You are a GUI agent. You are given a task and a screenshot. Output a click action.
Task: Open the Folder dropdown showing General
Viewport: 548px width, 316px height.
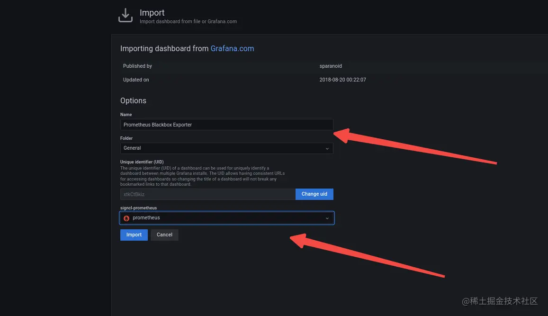tap(226, 148)
